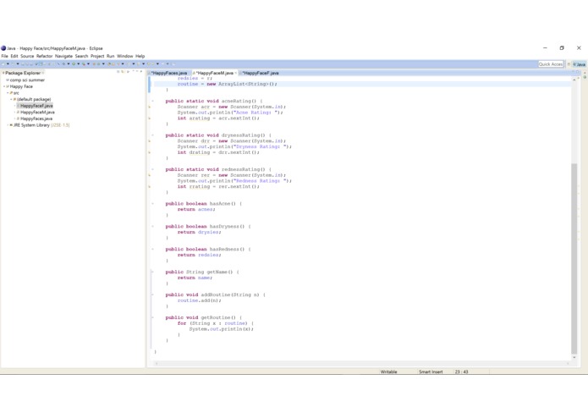Image resolution: width=588 pixels, height=418 pixels.
Task: Open the File menu
Action: [4, 56]
